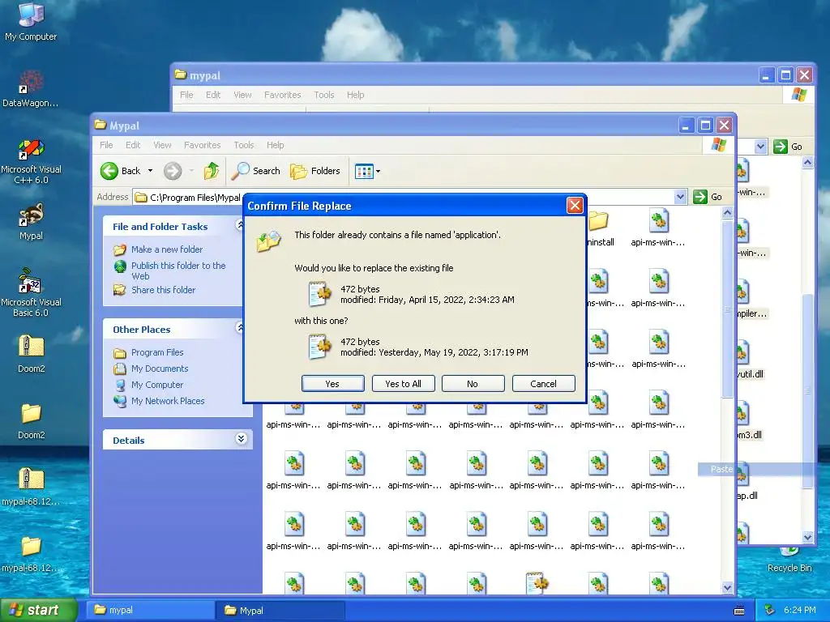Select the mypal-68.12 zip archive on desktop

31,487
